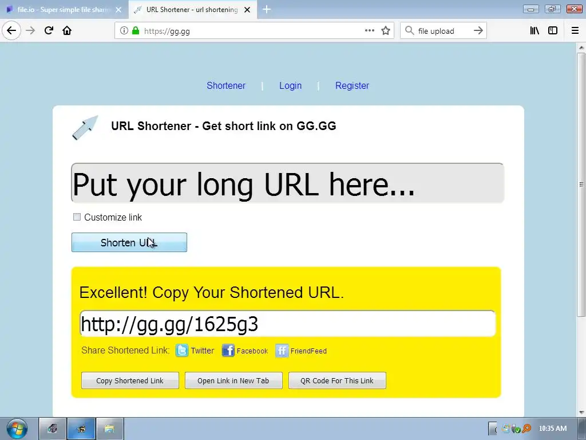This screenshot has width=586, height=440.
Task: Open the Login link
Action: pos(290,86)
